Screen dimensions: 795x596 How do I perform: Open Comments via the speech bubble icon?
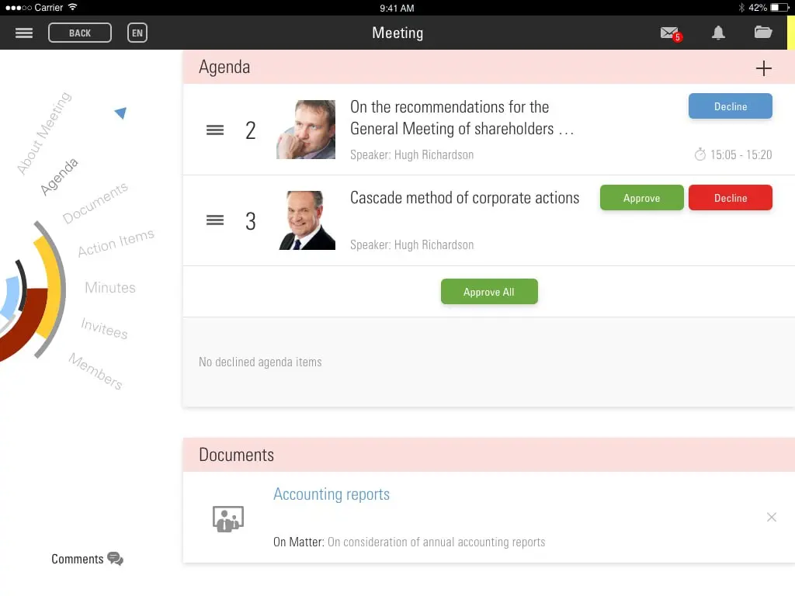pyautogui.click(x=115, y=559)
